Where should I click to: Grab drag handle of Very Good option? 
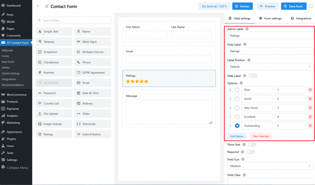tap(230, 108)
